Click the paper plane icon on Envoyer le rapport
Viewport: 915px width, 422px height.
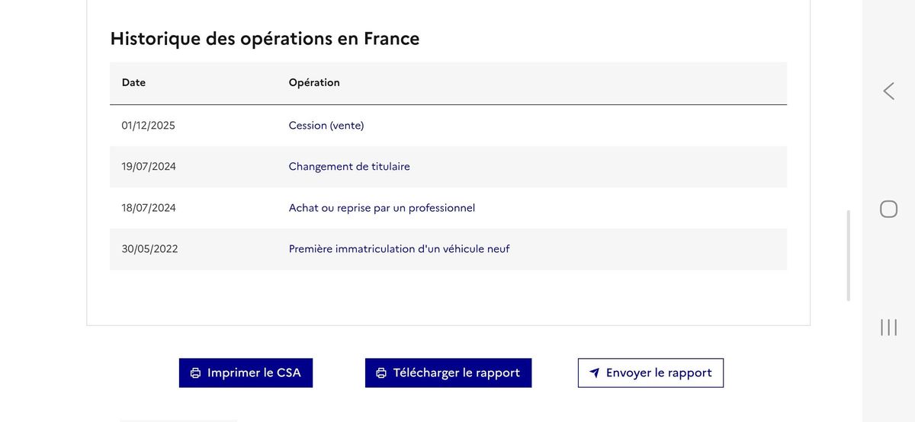click(x=595, y=373)
